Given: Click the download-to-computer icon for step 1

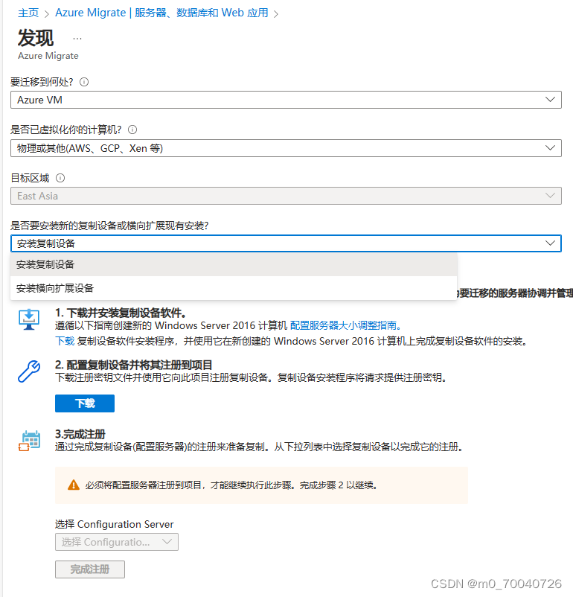Looking at the screenshot, I should coord(29,319).
